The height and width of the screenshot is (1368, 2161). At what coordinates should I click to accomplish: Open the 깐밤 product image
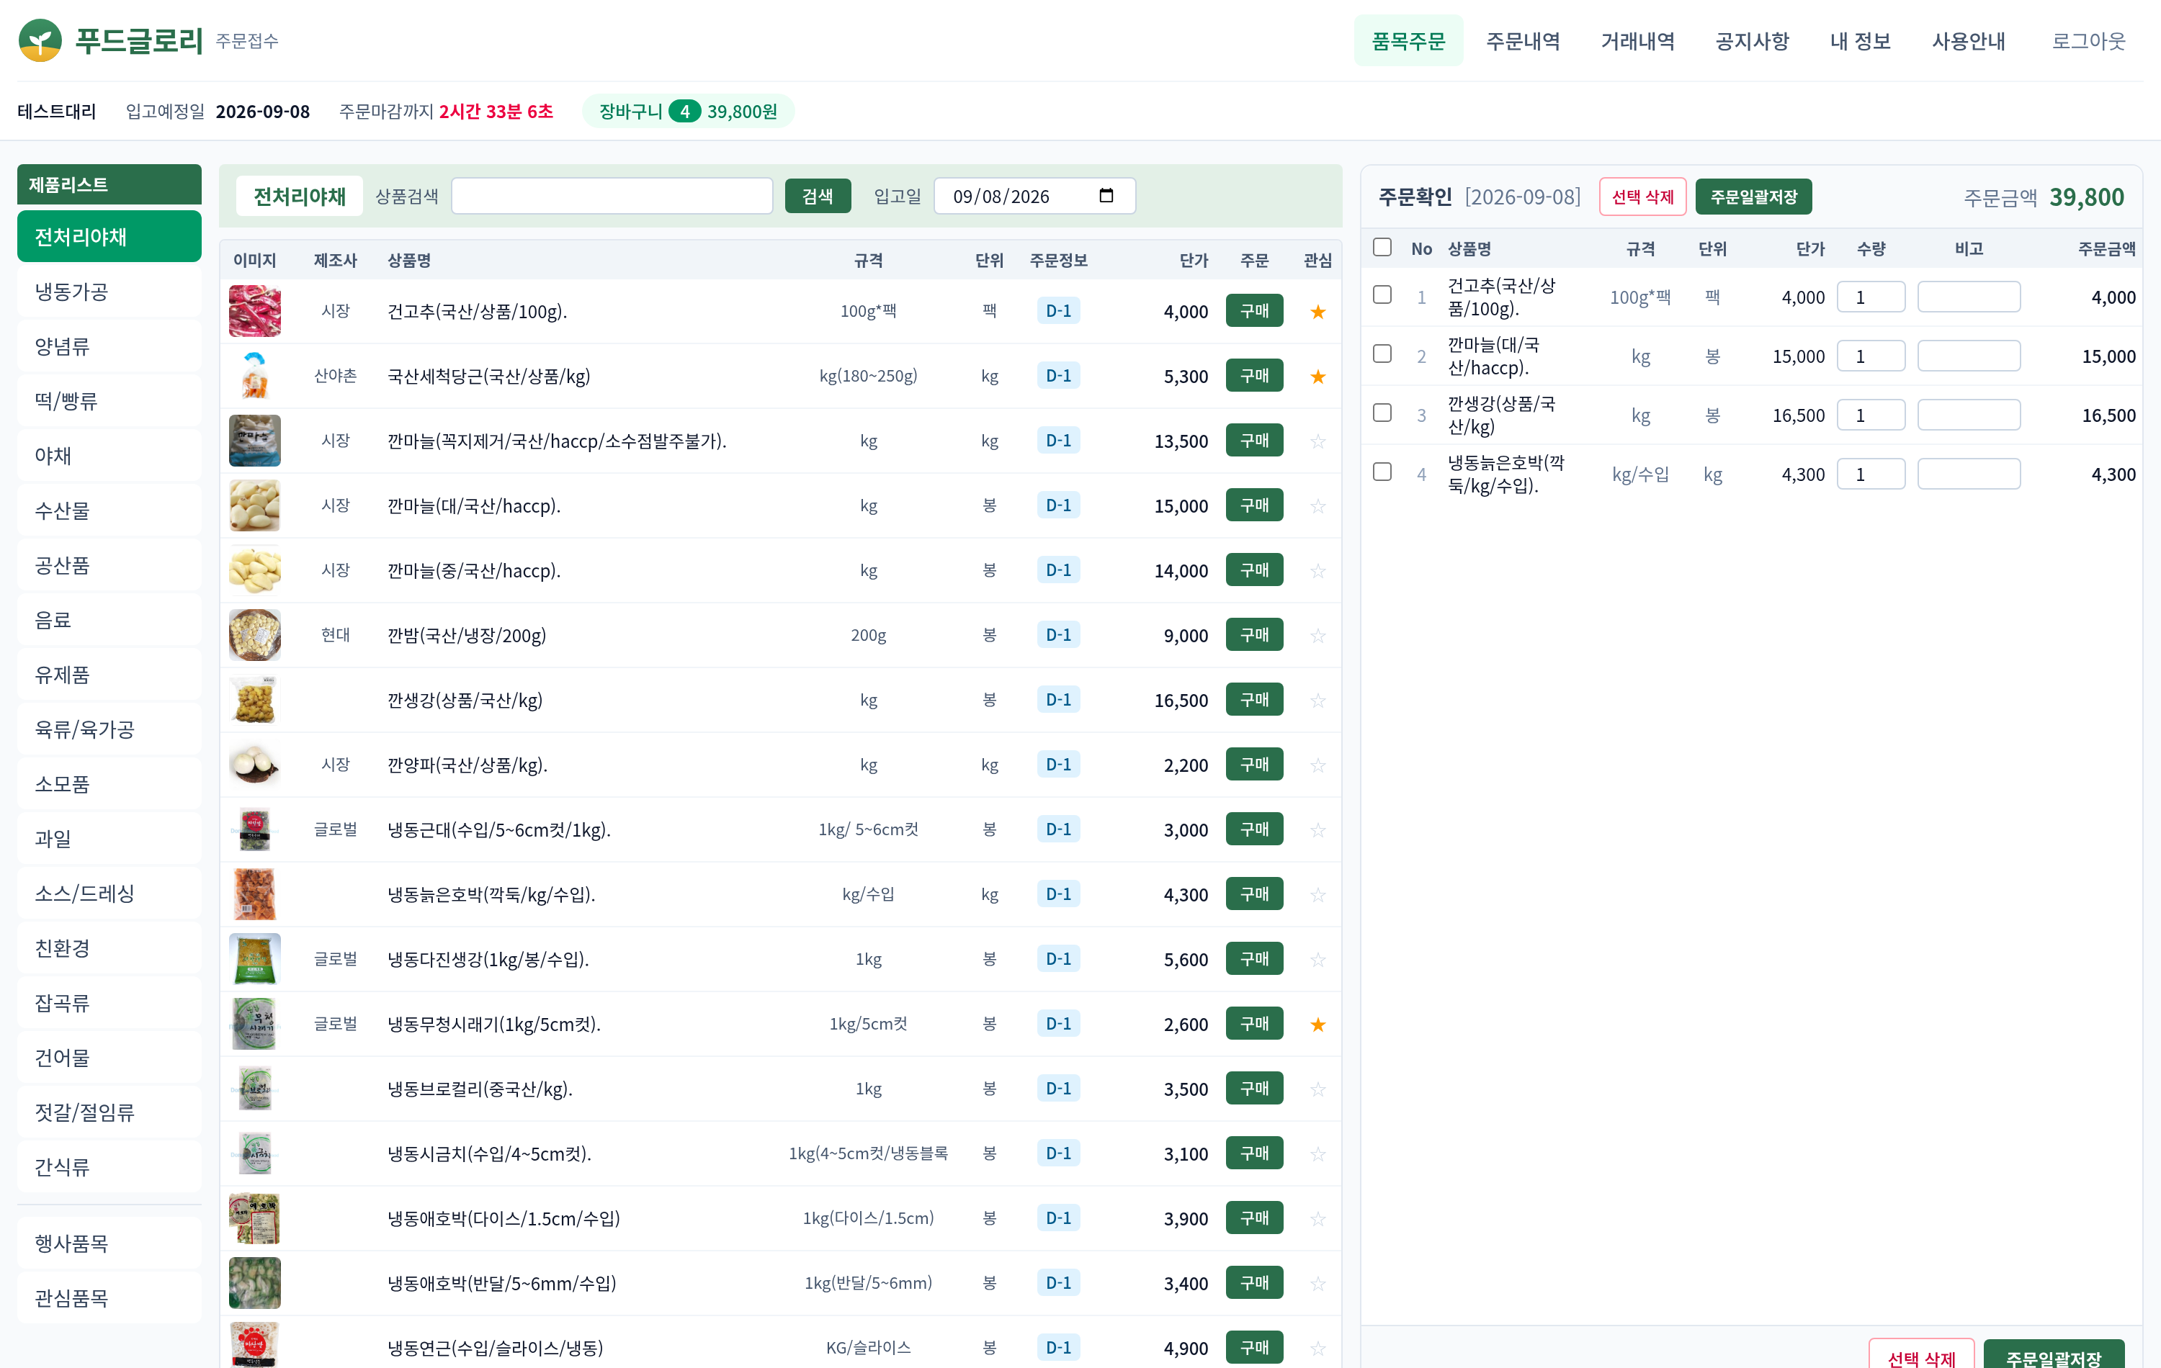[255, 635]
